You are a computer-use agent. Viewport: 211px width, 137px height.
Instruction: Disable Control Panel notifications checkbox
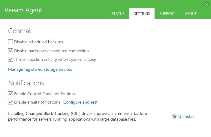(11, 94)
